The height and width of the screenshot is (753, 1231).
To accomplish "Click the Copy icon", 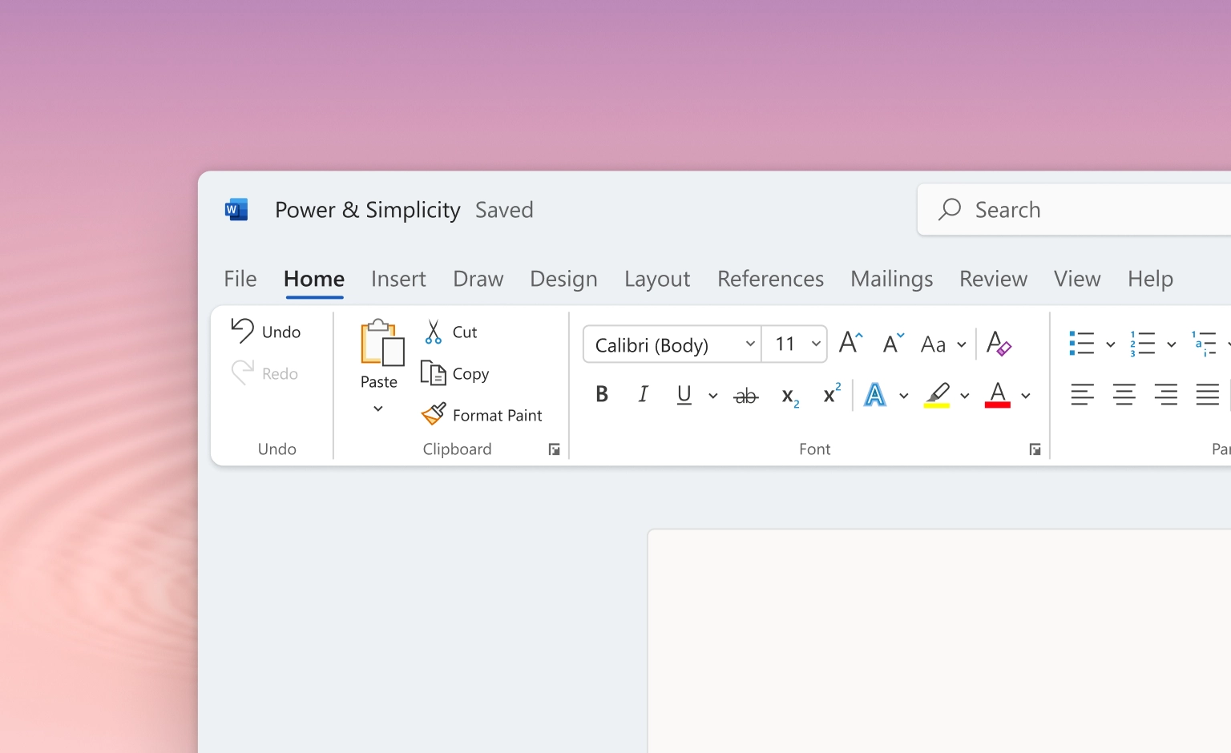I will (x=434, y=373).
